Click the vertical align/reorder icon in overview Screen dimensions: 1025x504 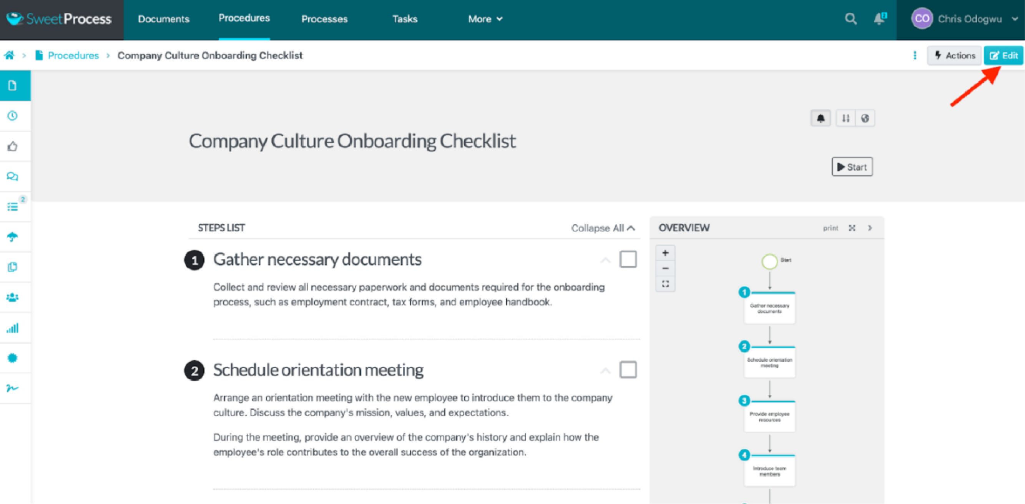tap(846, 118)
